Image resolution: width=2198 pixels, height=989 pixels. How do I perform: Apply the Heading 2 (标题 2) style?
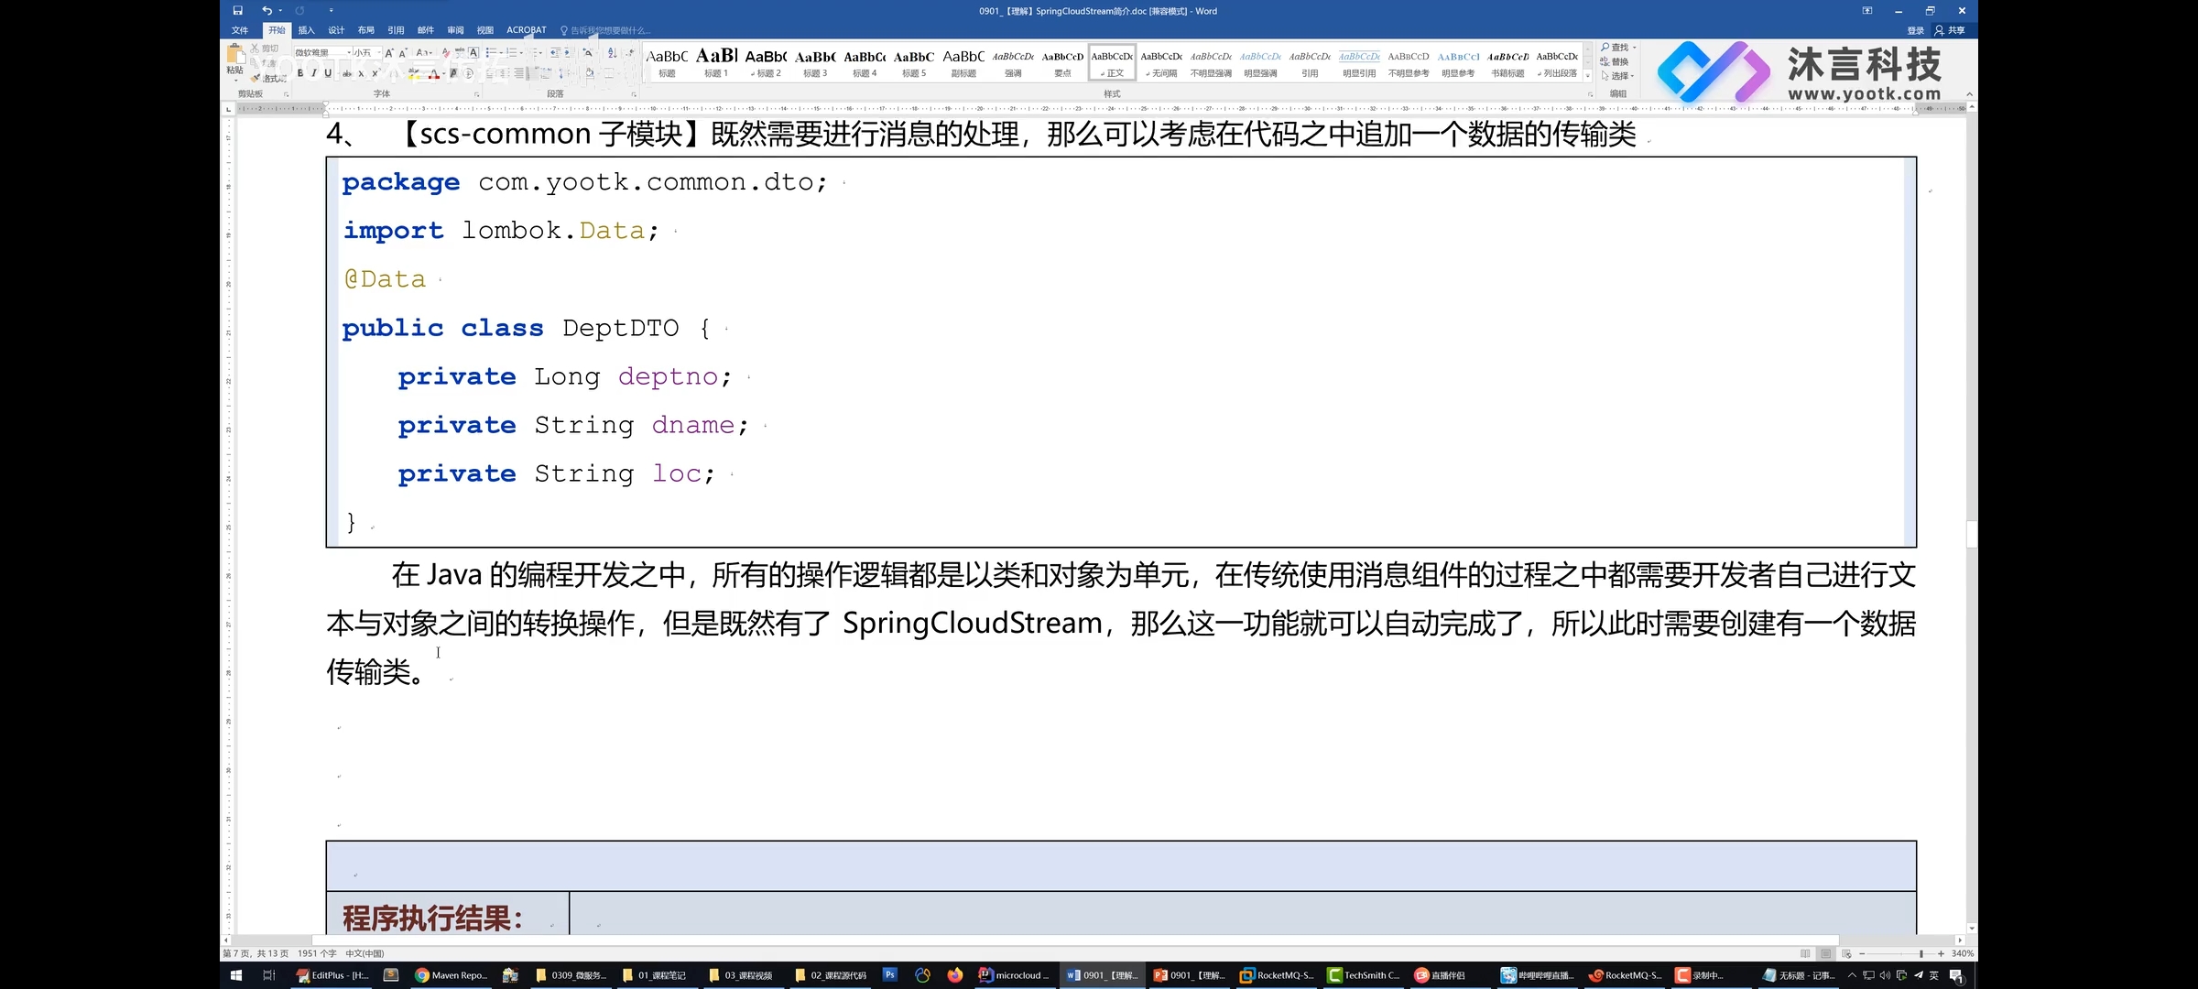766,62
